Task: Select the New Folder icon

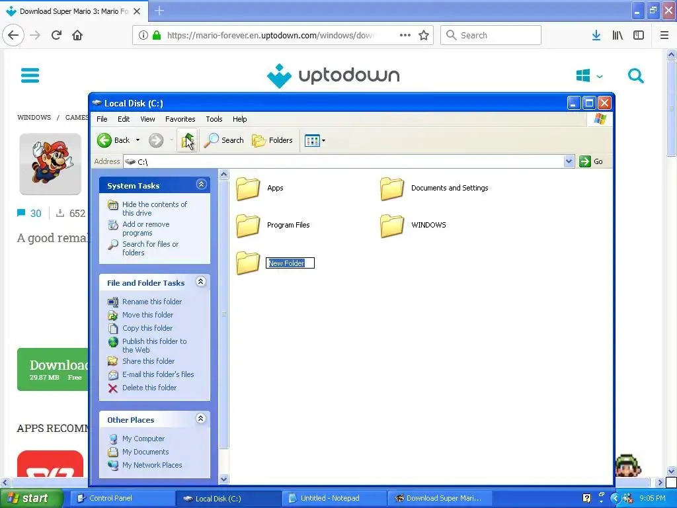Action: coord(248,263)
